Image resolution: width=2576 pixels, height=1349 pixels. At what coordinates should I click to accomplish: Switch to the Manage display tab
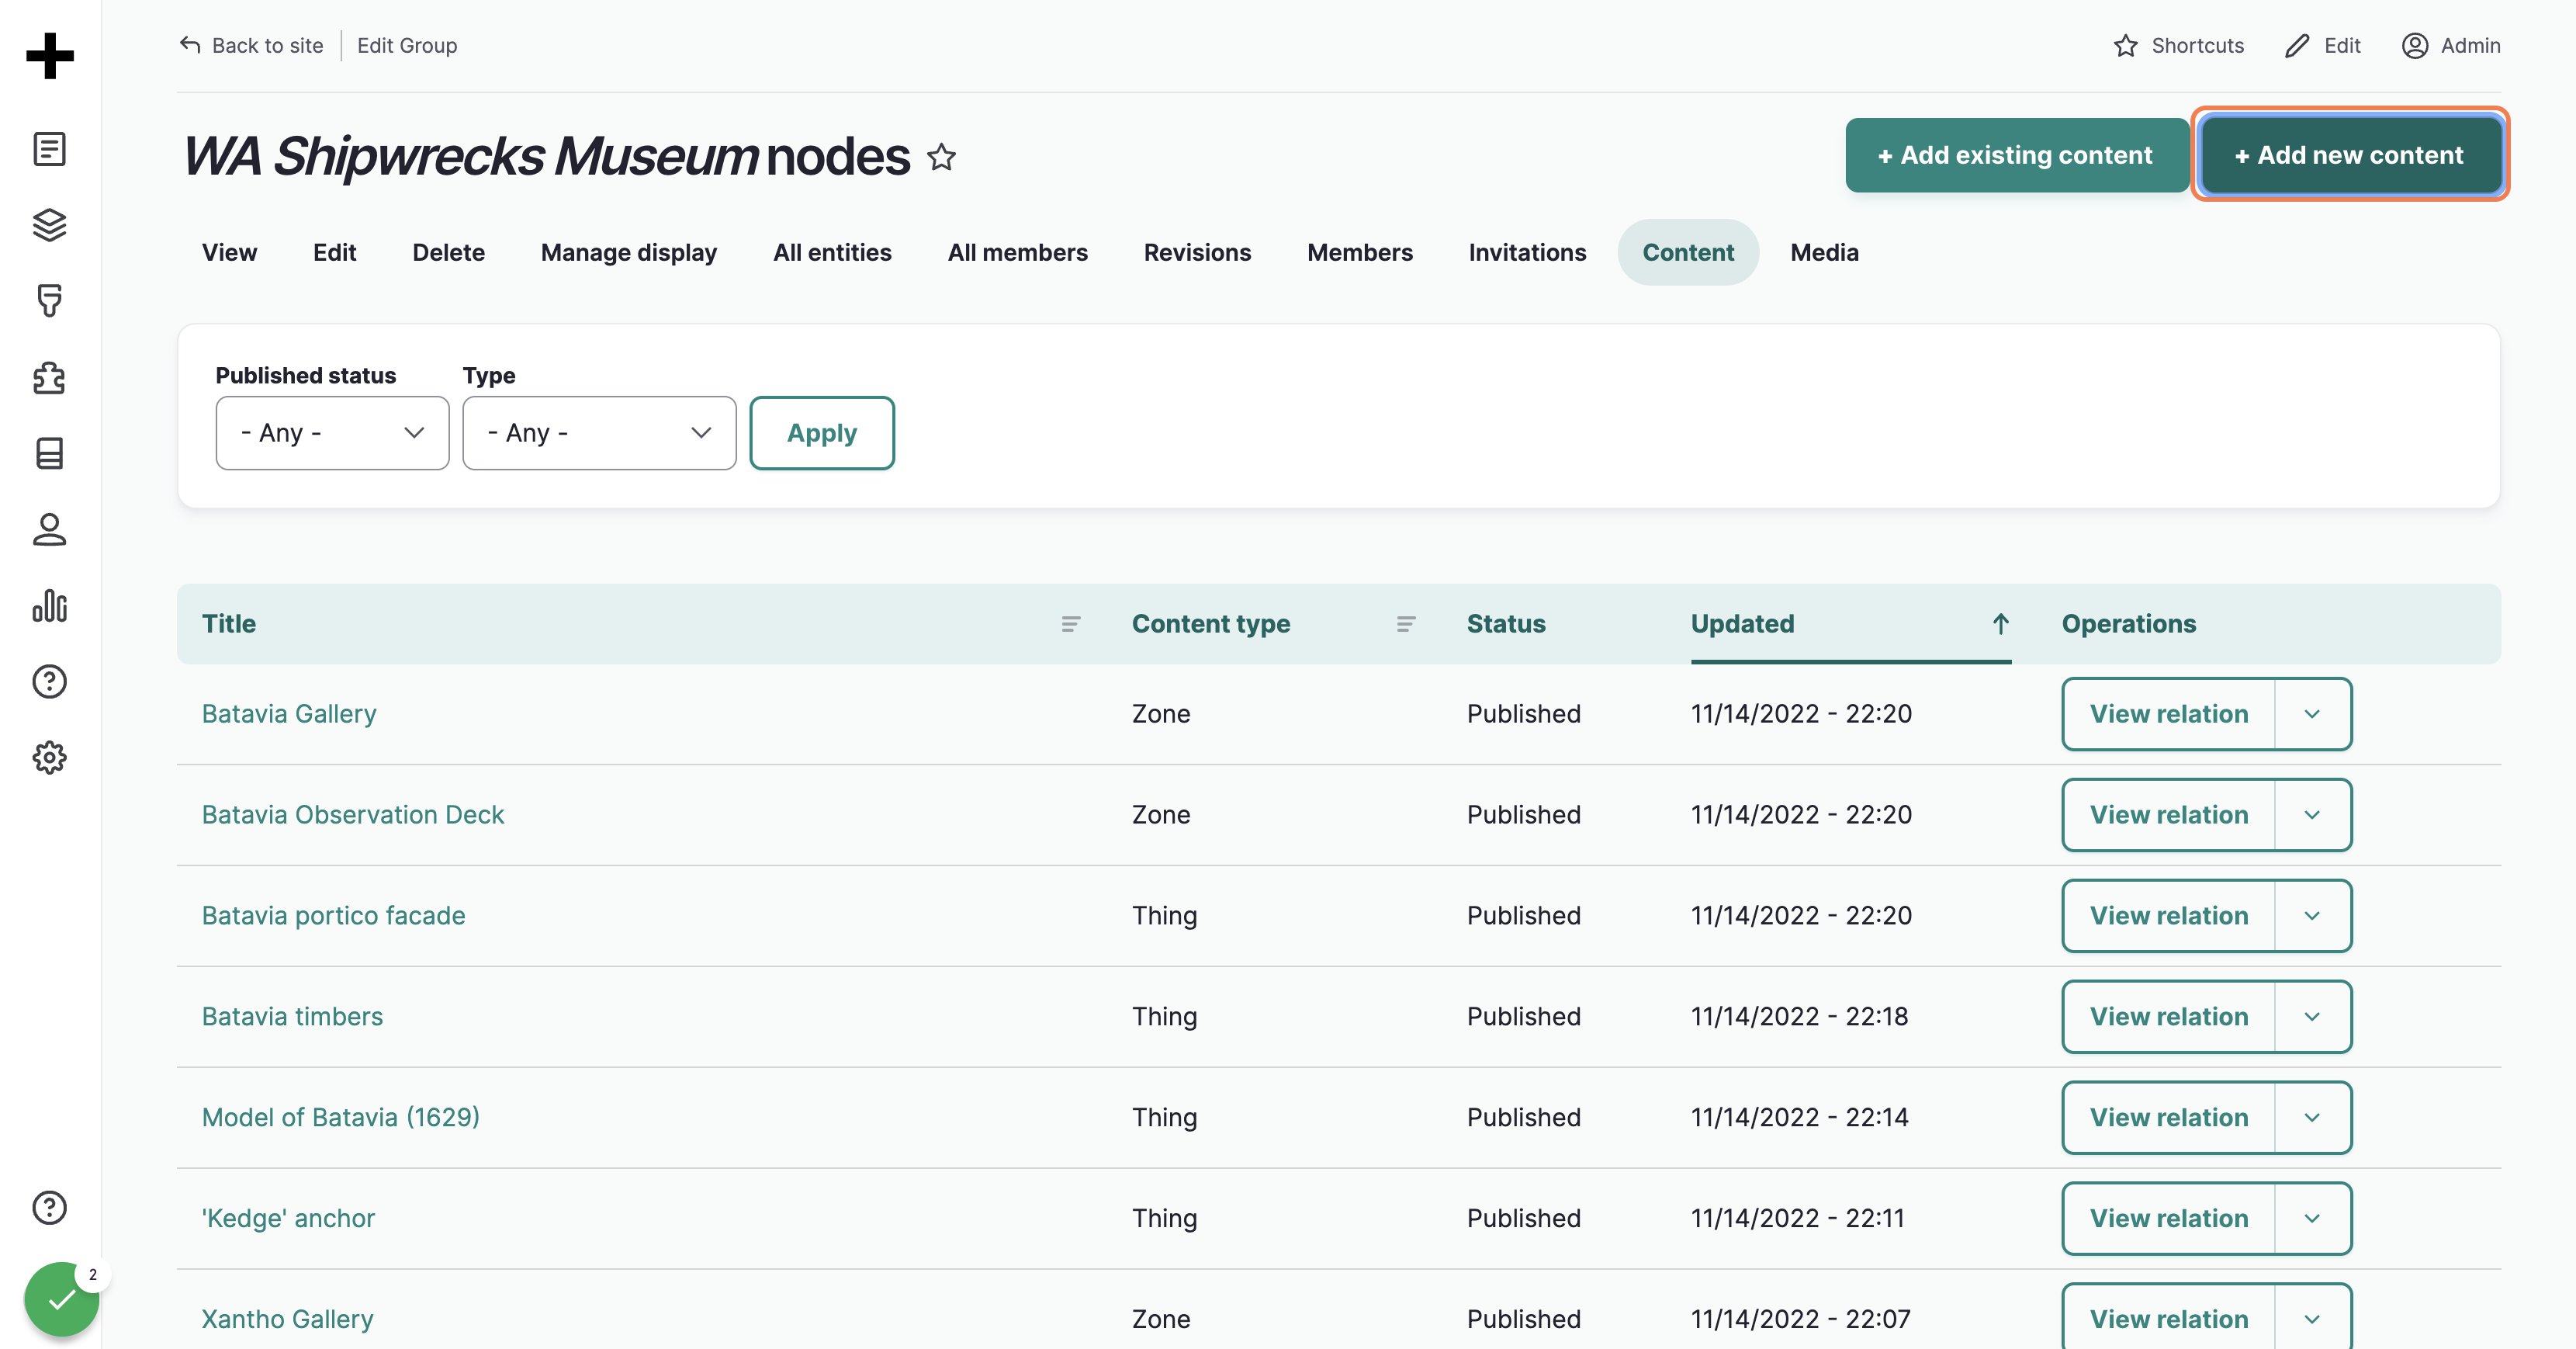point(629,252)
